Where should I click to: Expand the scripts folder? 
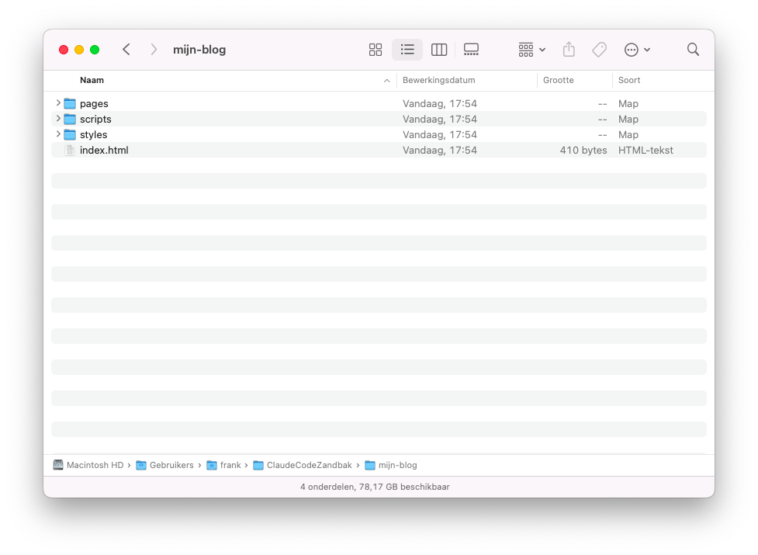coord(58,119)
